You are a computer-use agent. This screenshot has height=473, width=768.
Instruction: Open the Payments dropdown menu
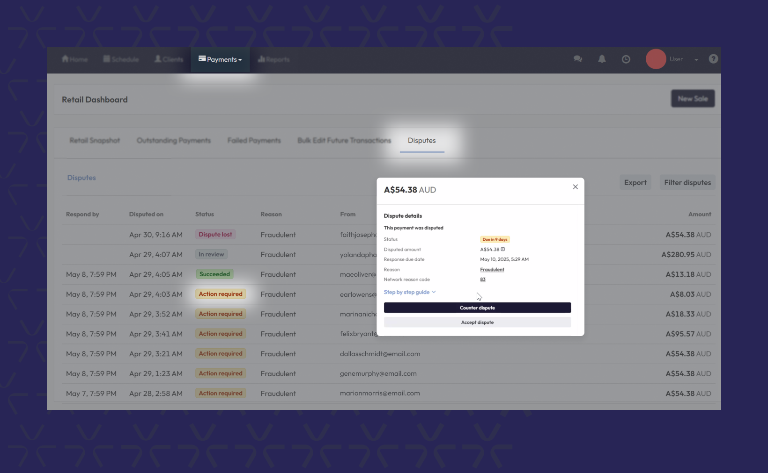click(x=220, y=59)
